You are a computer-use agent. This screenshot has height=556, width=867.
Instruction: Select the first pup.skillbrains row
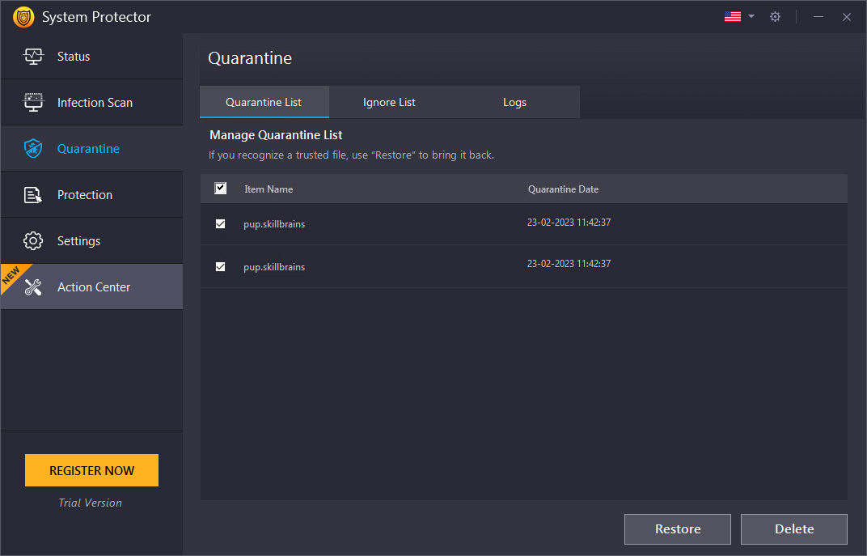274,223
